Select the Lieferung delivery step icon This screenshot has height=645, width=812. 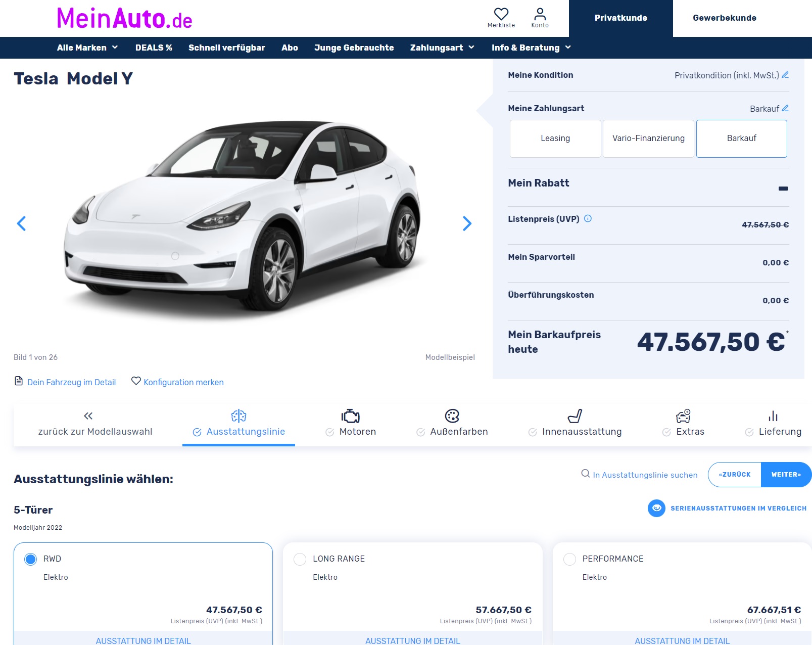click(774, 416)
